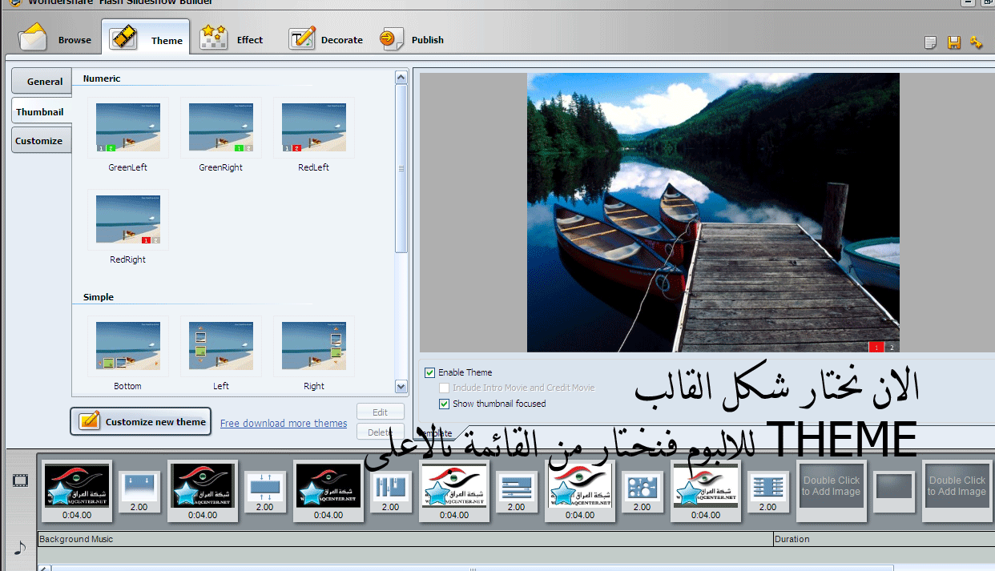Click the transition icon after the fifth slide
Image resolution: width=995 pixels, height=571 pixels.
643,491
